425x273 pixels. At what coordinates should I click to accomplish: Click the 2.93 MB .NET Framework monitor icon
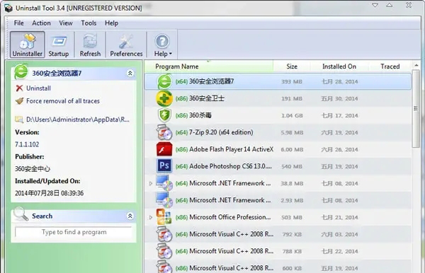pyautogui.click(x=164, y=200)
